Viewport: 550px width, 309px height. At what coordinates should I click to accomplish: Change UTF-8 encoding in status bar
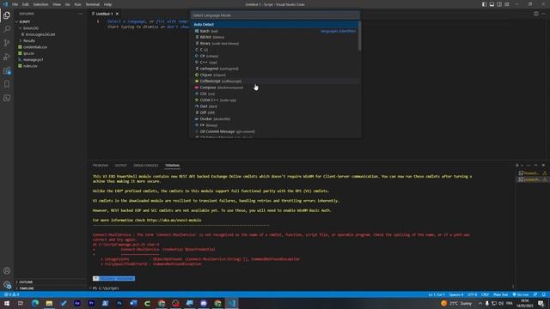(x=472, y=294)
